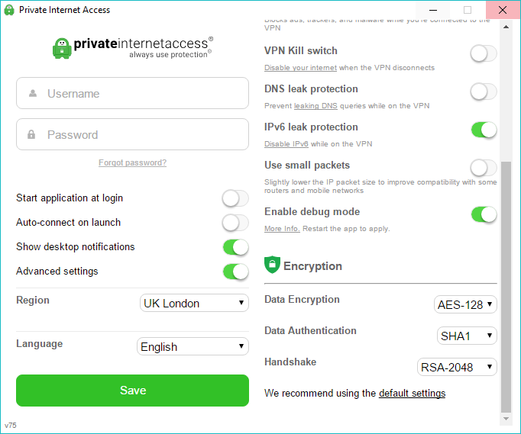Image resolution: width=521 pixels, height=434 pixels.
Task: Open the Forgot password link
Action: tap(132, 162)
